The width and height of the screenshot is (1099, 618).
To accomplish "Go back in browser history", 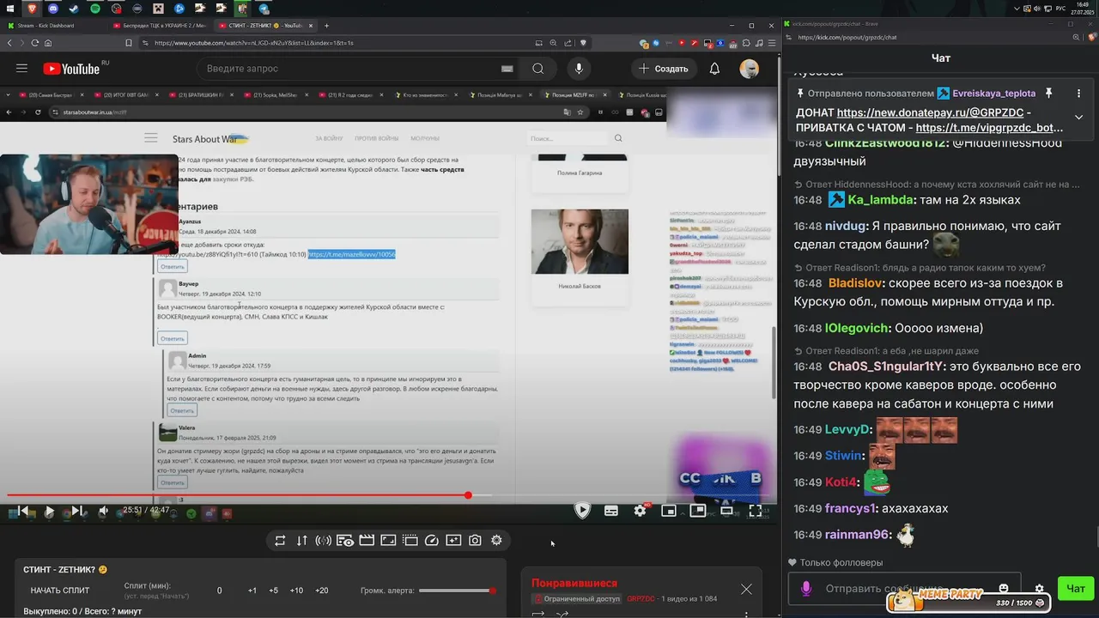I will [x=10, y=43].
